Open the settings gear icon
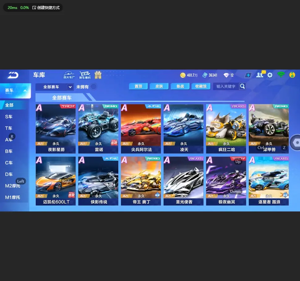This screenshot has height=281, width=300. pyautogui.click(x=270, y=75)
